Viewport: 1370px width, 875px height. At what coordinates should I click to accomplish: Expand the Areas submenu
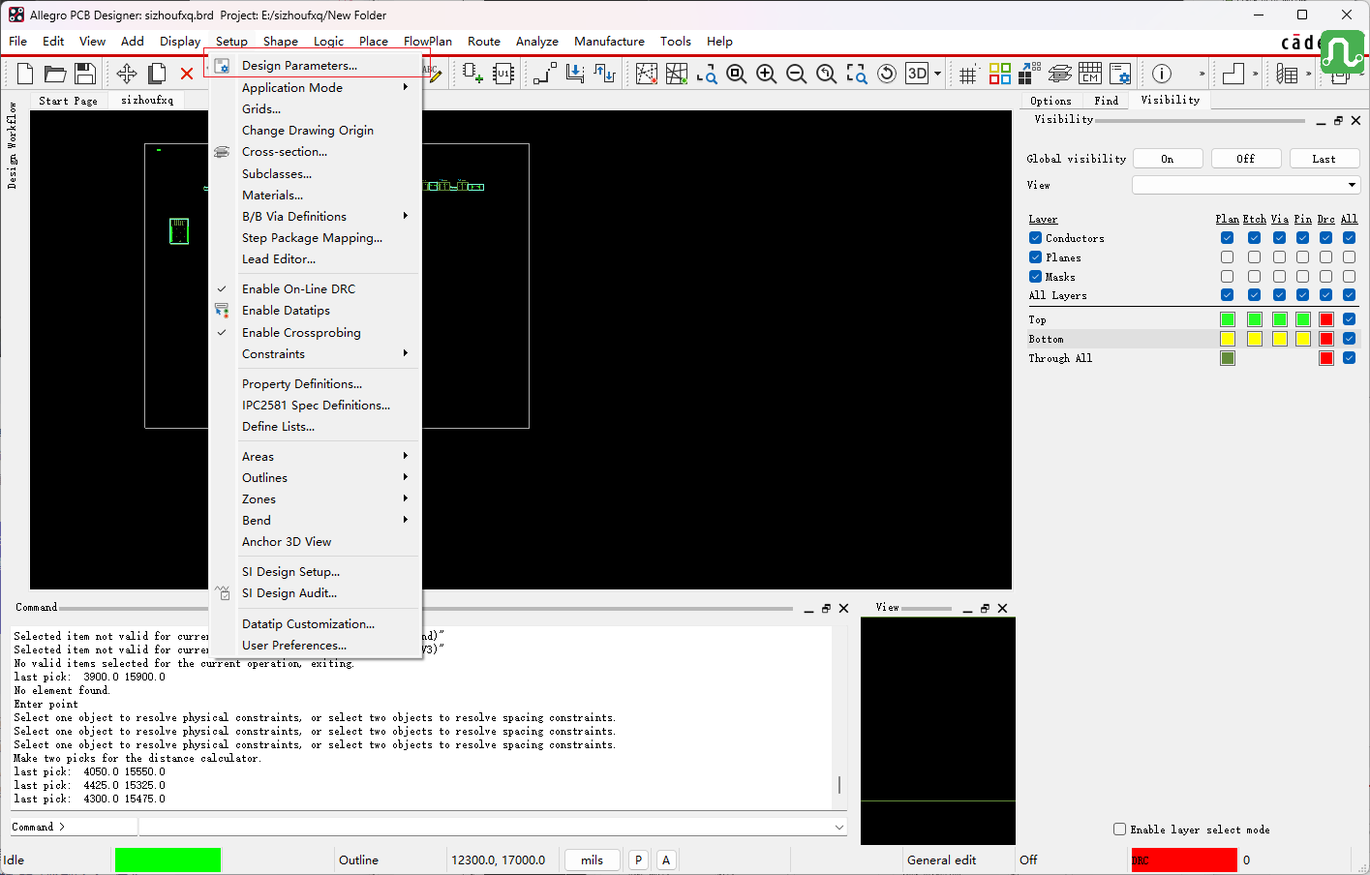(x=316, y=456)
